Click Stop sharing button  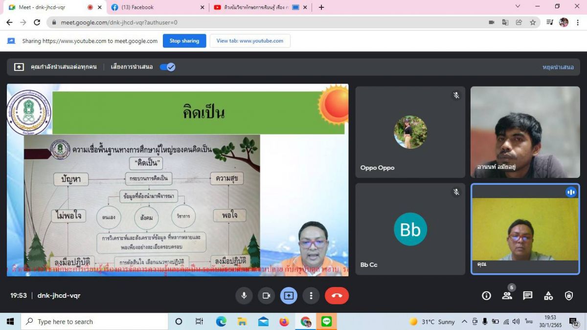pyautogui.click(x=184, y=41)
